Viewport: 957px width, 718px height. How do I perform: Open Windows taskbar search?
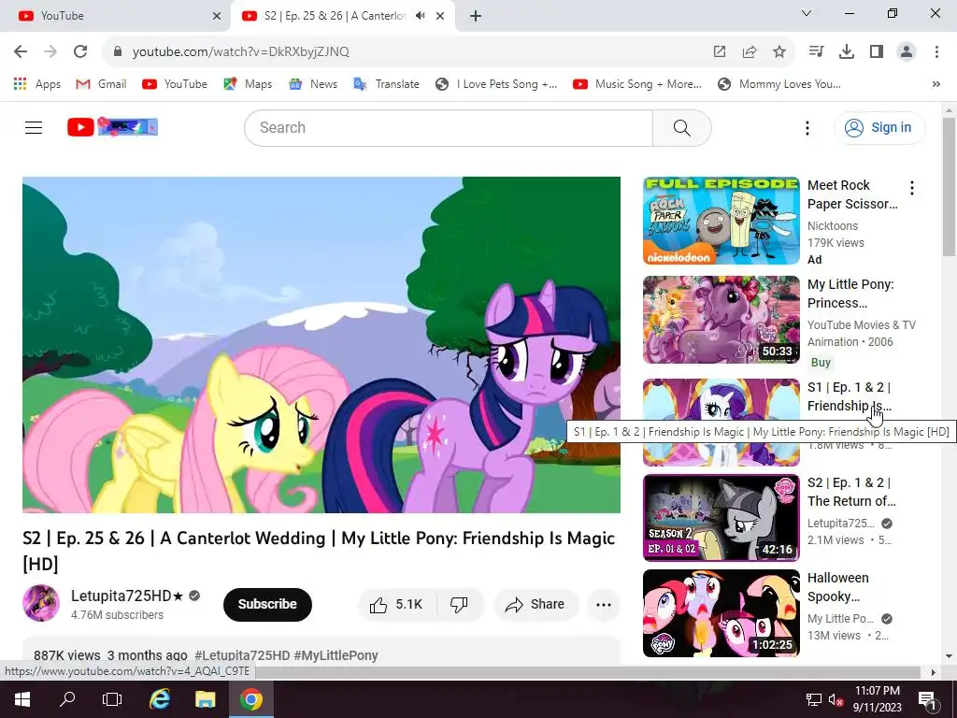coord(67,699)
